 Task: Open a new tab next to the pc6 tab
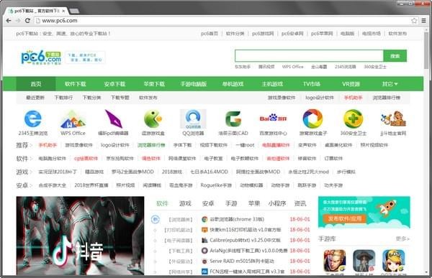[74, 11]
